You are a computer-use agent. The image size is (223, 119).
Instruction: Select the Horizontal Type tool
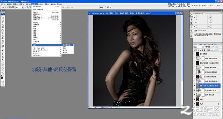pyautogui.click(x=3, y=57)
